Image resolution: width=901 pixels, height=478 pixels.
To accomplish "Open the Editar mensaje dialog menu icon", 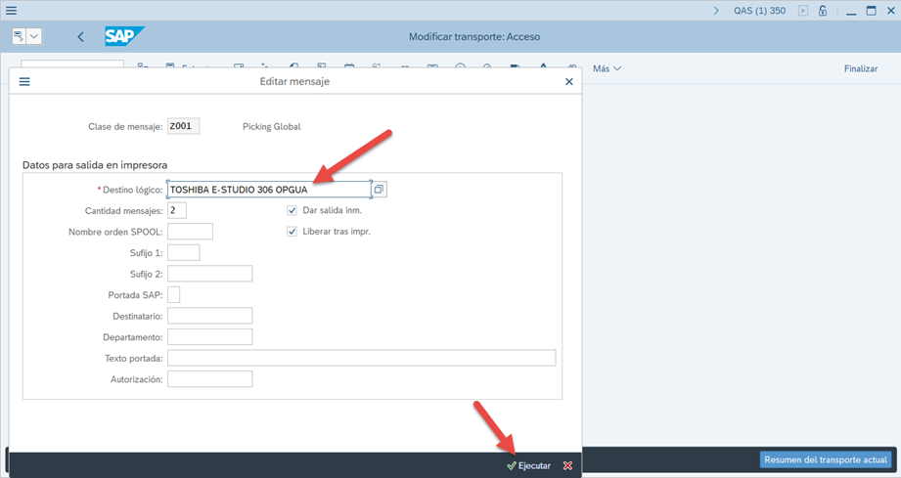I will pyautogui.click(x=24, y=82).
